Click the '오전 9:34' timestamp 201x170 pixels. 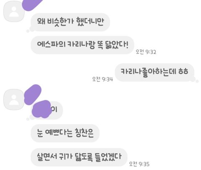tap(103, 79)
